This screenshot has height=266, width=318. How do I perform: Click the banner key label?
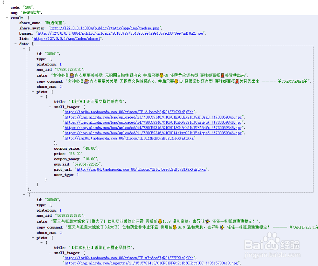[25, 33]
